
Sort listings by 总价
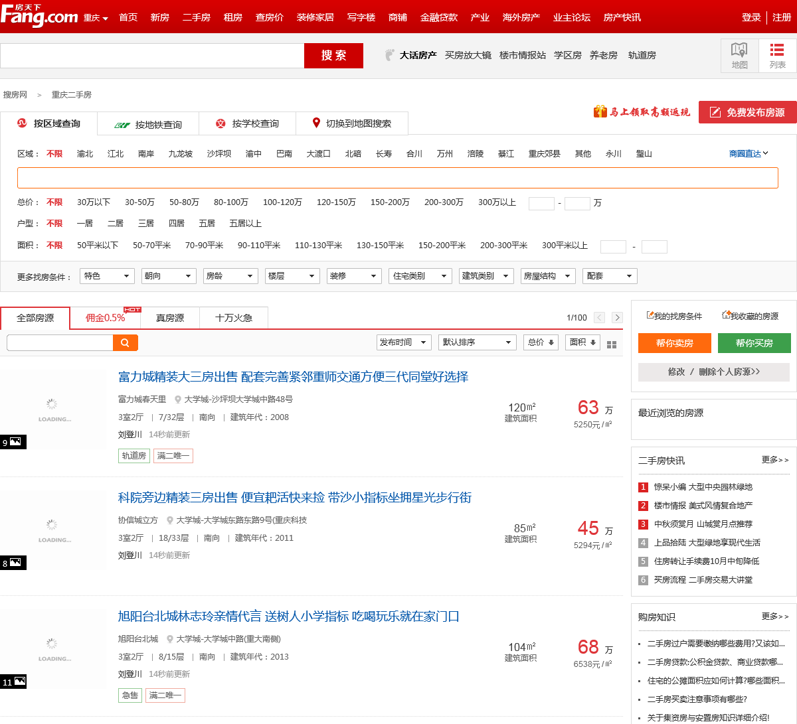click(541, 342)
